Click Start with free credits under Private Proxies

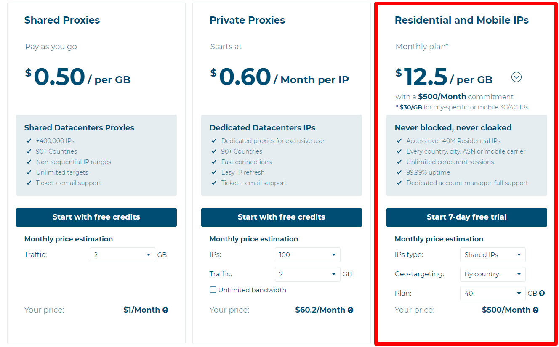point(281,217)
